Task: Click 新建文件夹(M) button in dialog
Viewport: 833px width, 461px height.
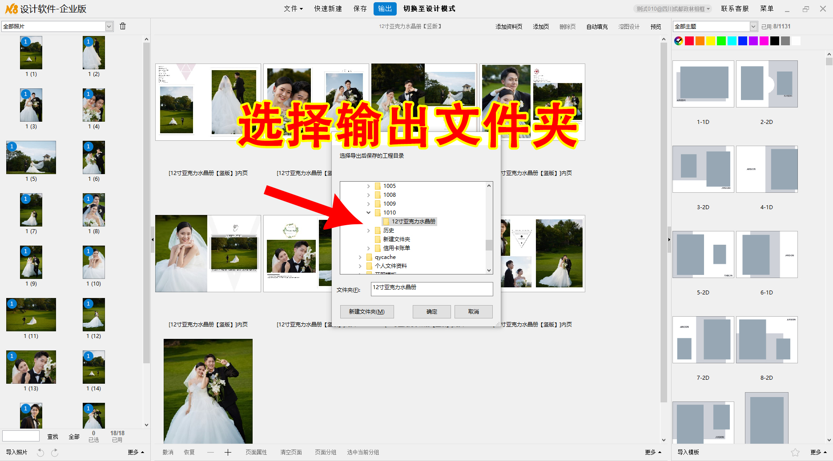Action: tap(367, 312)
